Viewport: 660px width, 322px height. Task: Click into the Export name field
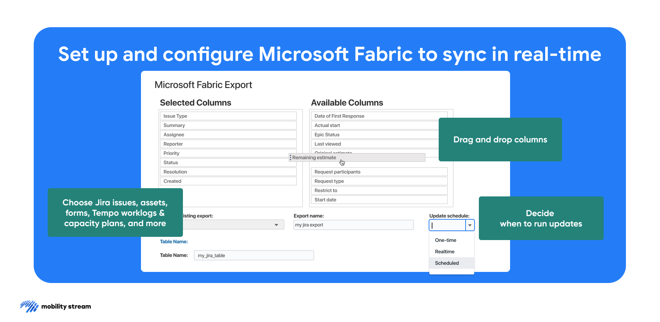pyautogui.click(x=354, y=225)
